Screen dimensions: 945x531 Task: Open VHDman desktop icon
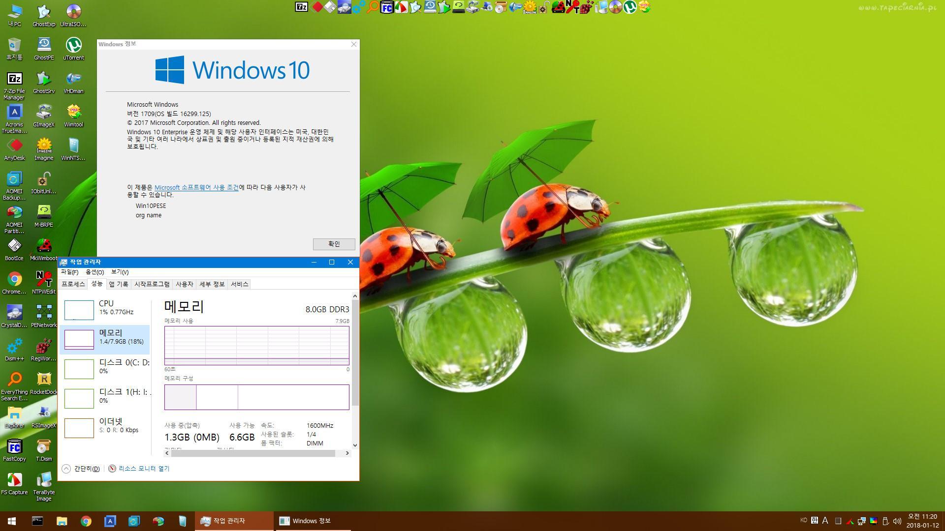click(x=73, y=82)
